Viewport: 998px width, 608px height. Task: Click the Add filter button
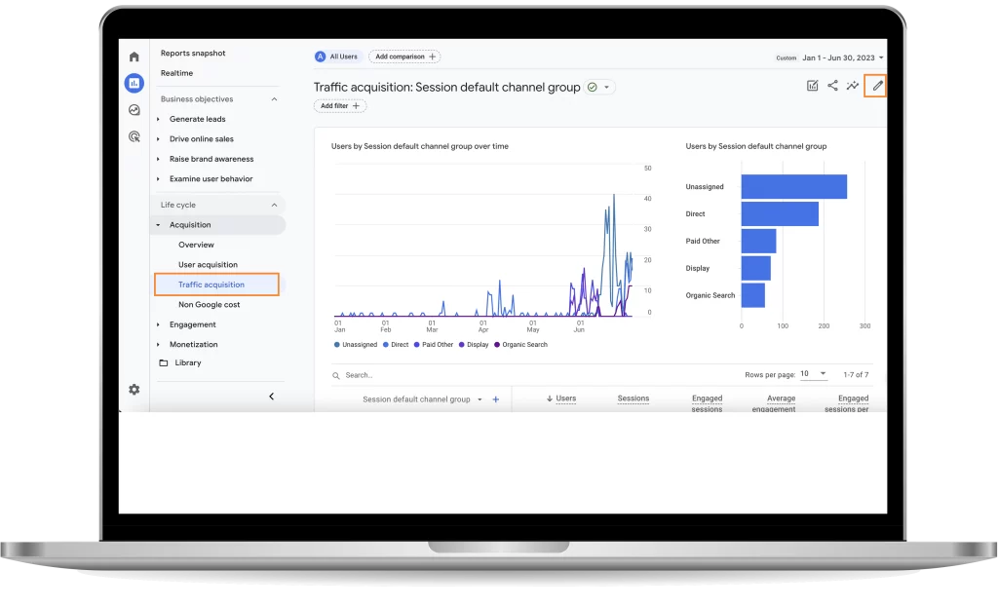pos(340,106)
